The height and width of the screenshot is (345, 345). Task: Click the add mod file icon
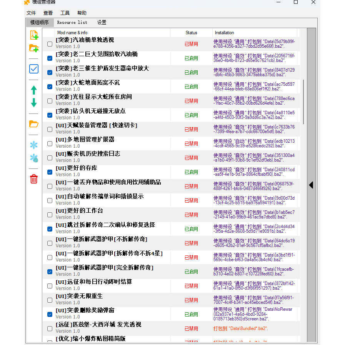pyautogui.click(x=34, y=35)
